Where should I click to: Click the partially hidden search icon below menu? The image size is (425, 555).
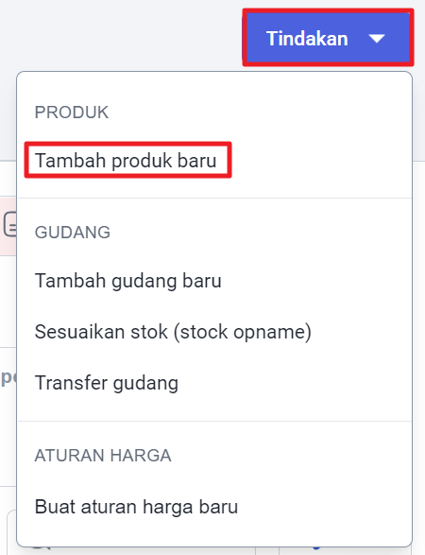tap(41, 548)
